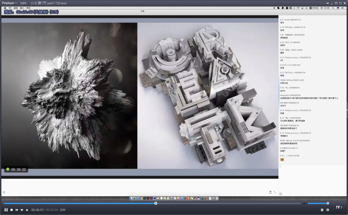Stop the video playback

click(12, 210)
